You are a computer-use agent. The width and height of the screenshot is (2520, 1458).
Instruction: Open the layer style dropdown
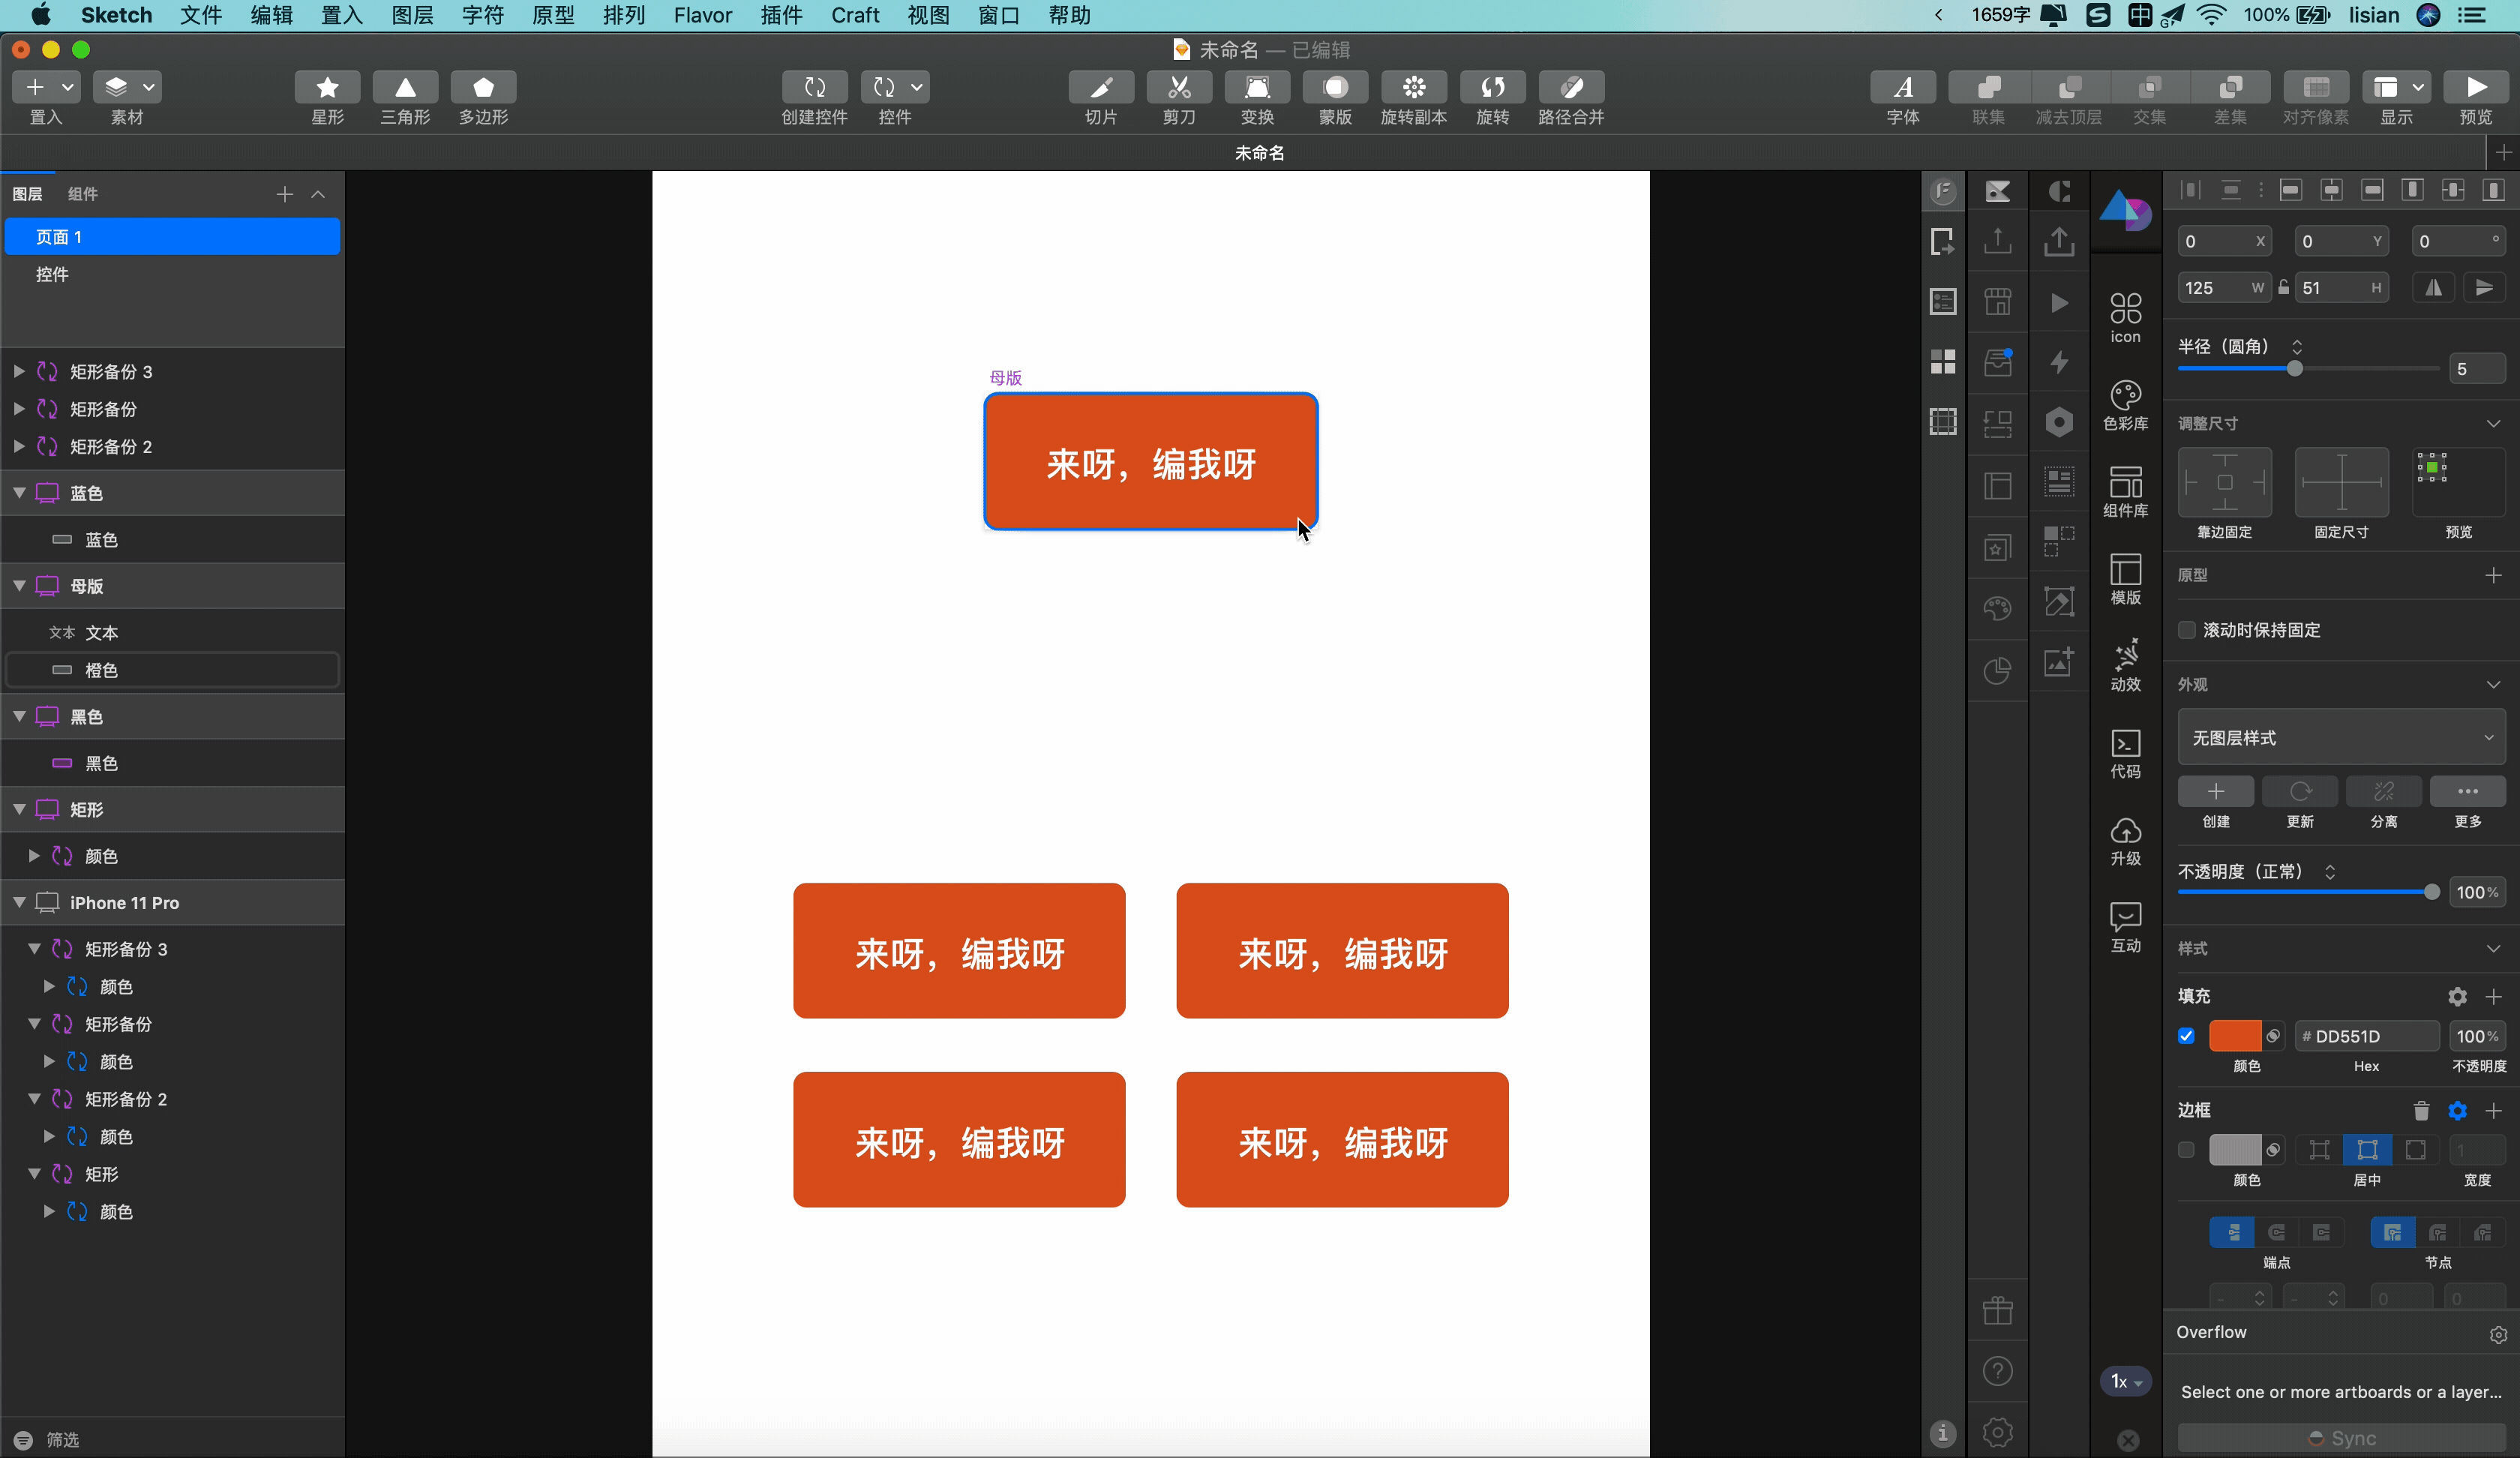(x=2341, y=738)
